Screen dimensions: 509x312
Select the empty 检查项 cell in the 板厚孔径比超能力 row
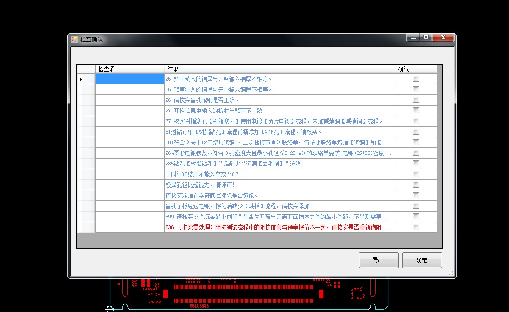click(130, 185)
